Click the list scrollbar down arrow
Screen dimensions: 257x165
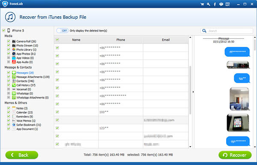click(190, 147)
